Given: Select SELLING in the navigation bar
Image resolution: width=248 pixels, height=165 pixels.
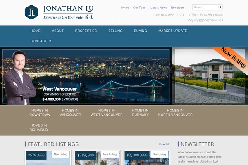Looking at the screenshot, I should tap(115, 31).
